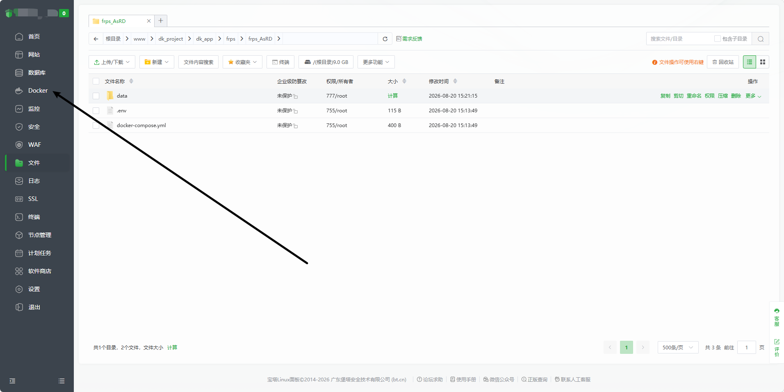Screen dimensions: 784x392
Task: Click the search magnifier icon
Action: coord(761,39)
